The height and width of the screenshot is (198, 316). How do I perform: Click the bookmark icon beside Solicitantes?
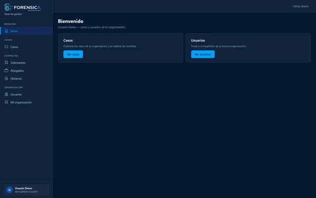point(6,63)
